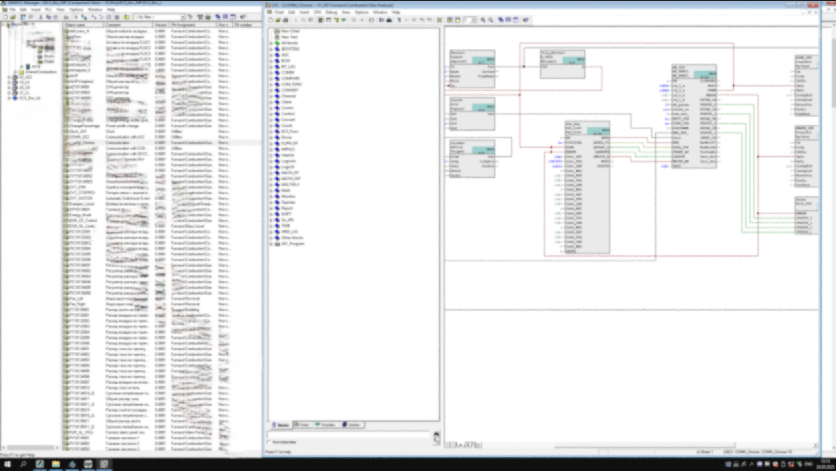Click New Chart icon in block catalog
Screen dimensions: 836x471
pos(277,31)
